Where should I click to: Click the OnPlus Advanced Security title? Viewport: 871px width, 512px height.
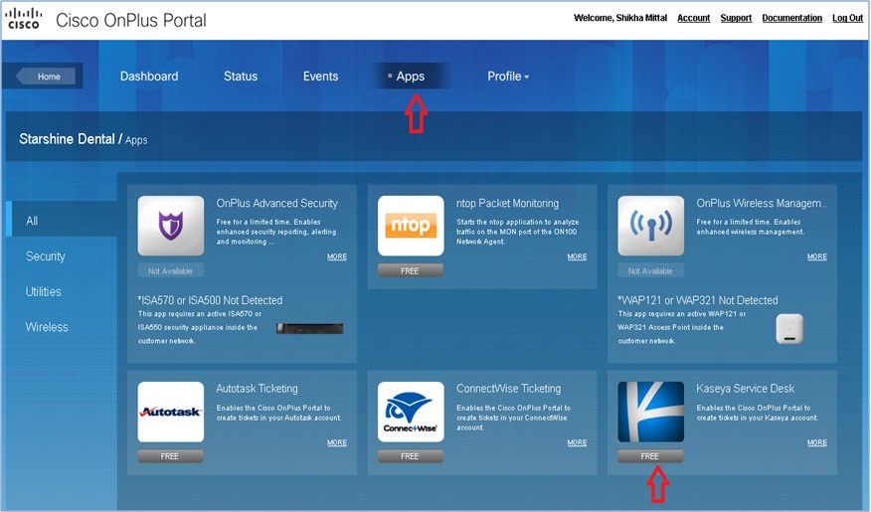276,203
